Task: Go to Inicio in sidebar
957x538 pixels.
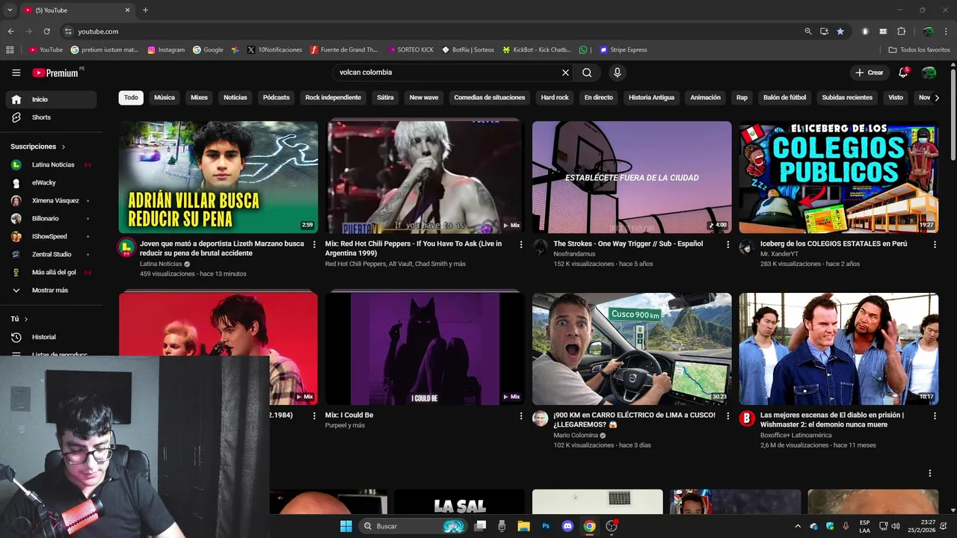Action: coord(51,99)
